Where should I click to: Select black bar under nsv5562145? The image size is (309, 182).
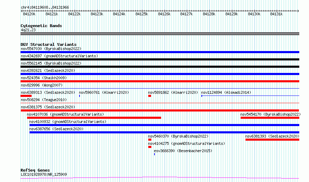[x=160, y=67]
